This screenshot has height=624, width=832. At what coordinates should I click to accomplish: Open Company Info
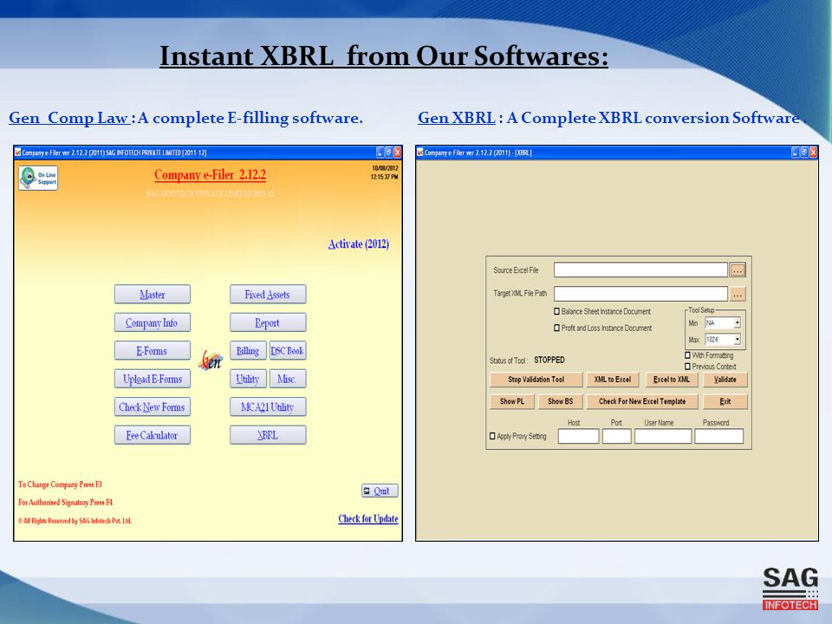pos(153,322)
